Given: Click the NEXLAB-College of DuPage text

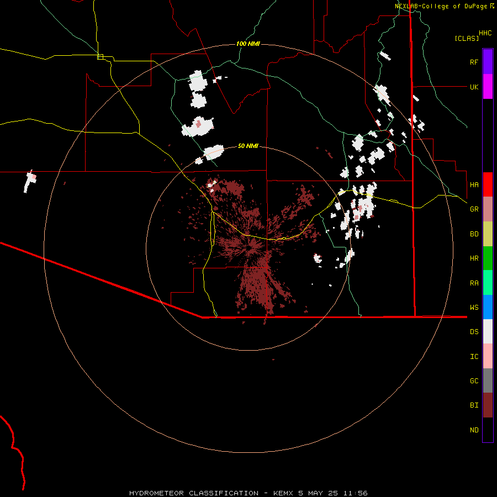Looking at the screenshot, I should tap(441, 6).
